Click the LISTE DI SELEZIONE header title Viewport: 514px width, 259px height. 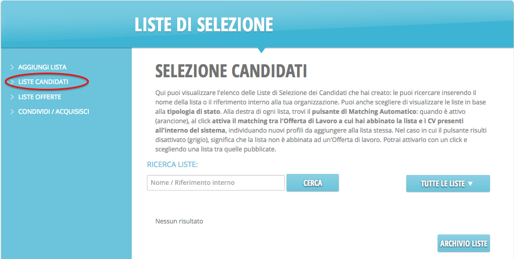click(x=204, y=25)
